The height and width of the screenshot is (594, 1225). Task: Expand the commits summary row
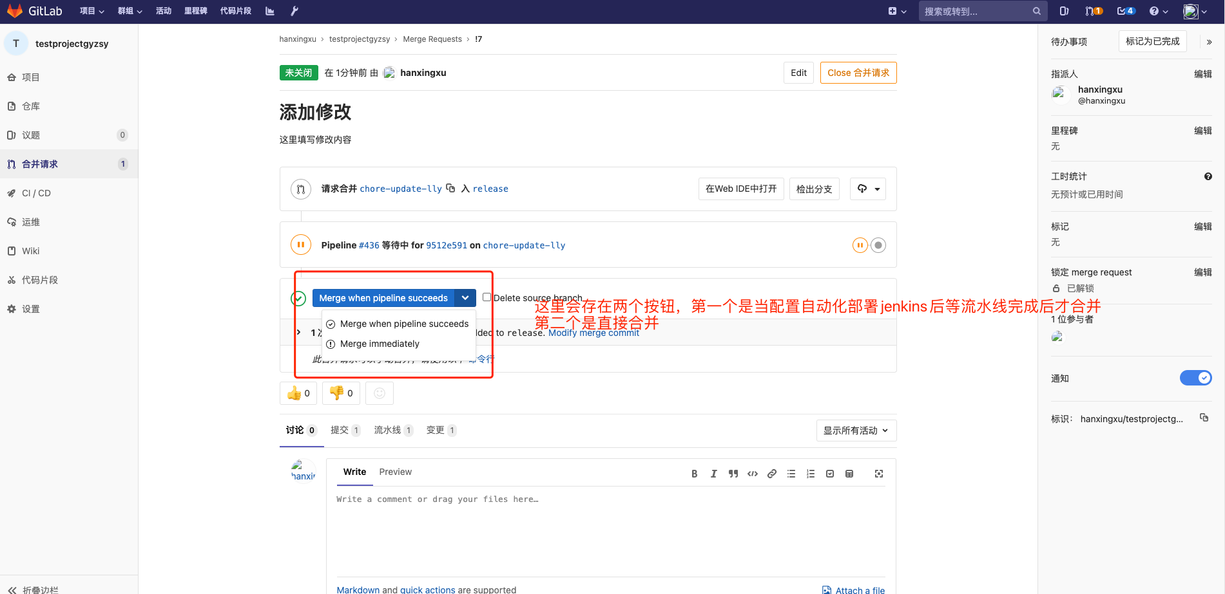pos(299,332)
